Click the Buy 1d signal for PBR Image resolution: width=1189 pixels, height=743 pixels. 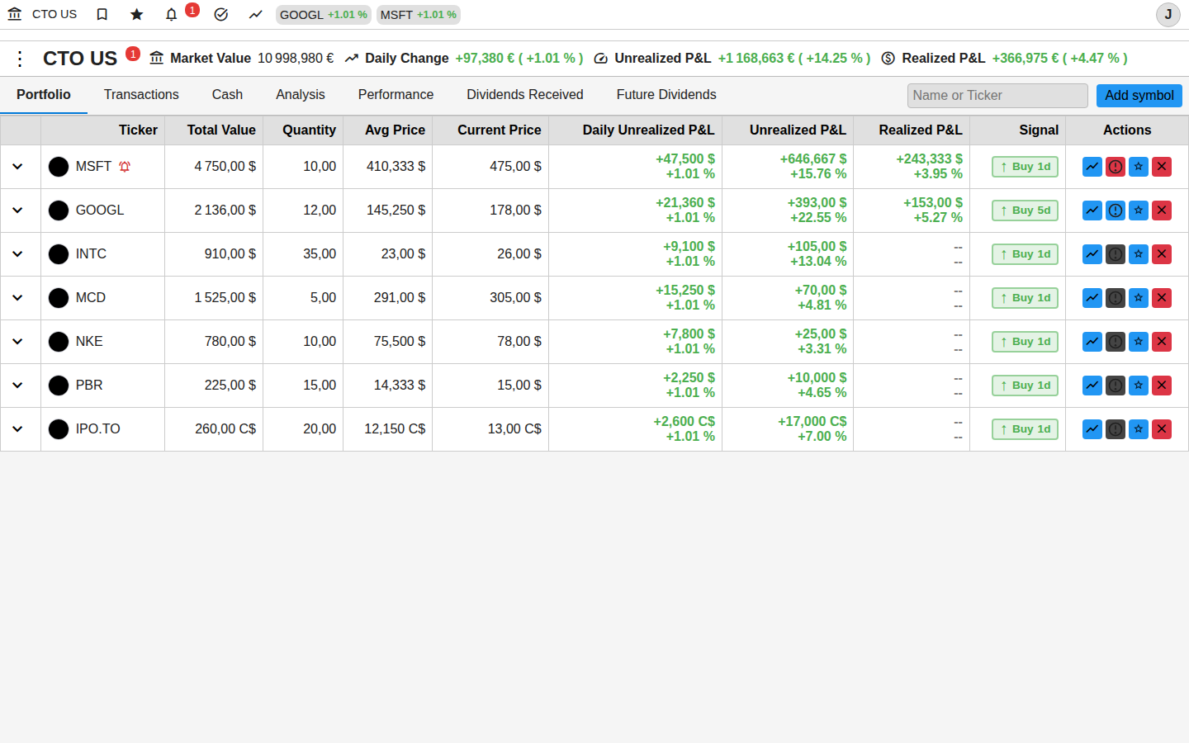tap(1025, 386)
